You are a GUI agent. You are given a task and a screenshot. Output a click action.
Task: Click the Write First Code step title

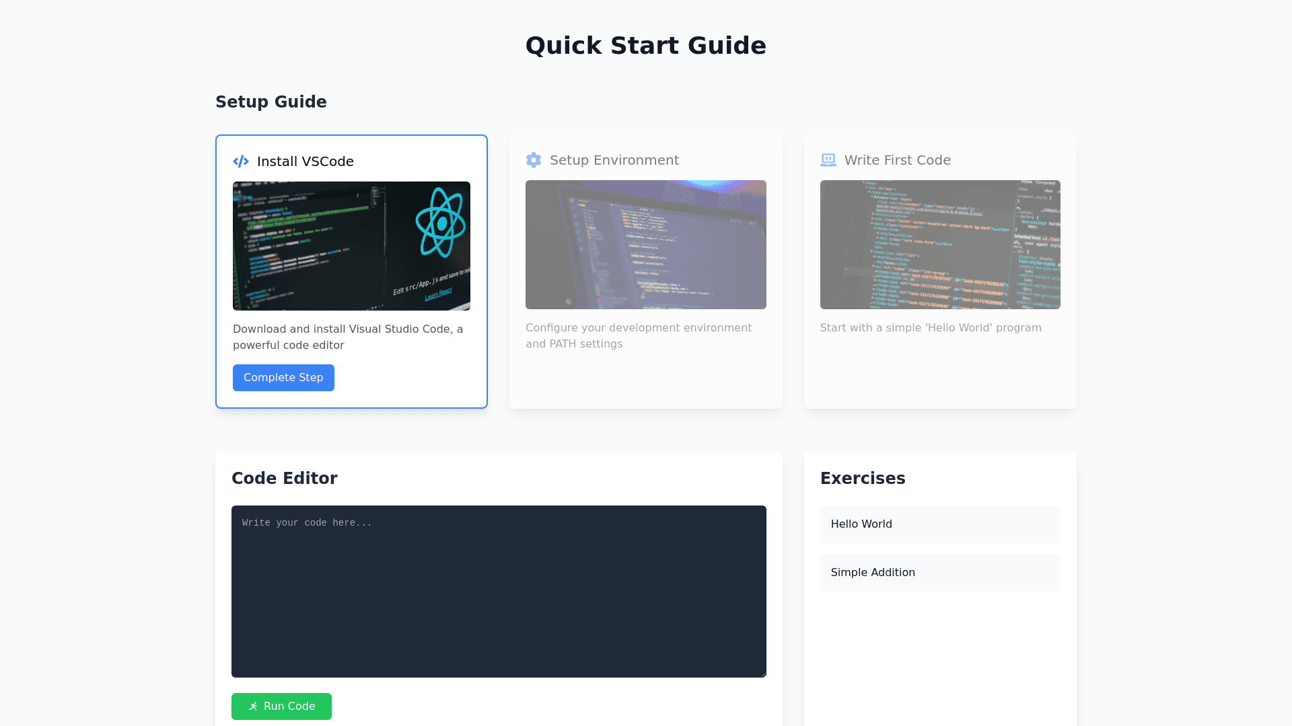[898, 160]
